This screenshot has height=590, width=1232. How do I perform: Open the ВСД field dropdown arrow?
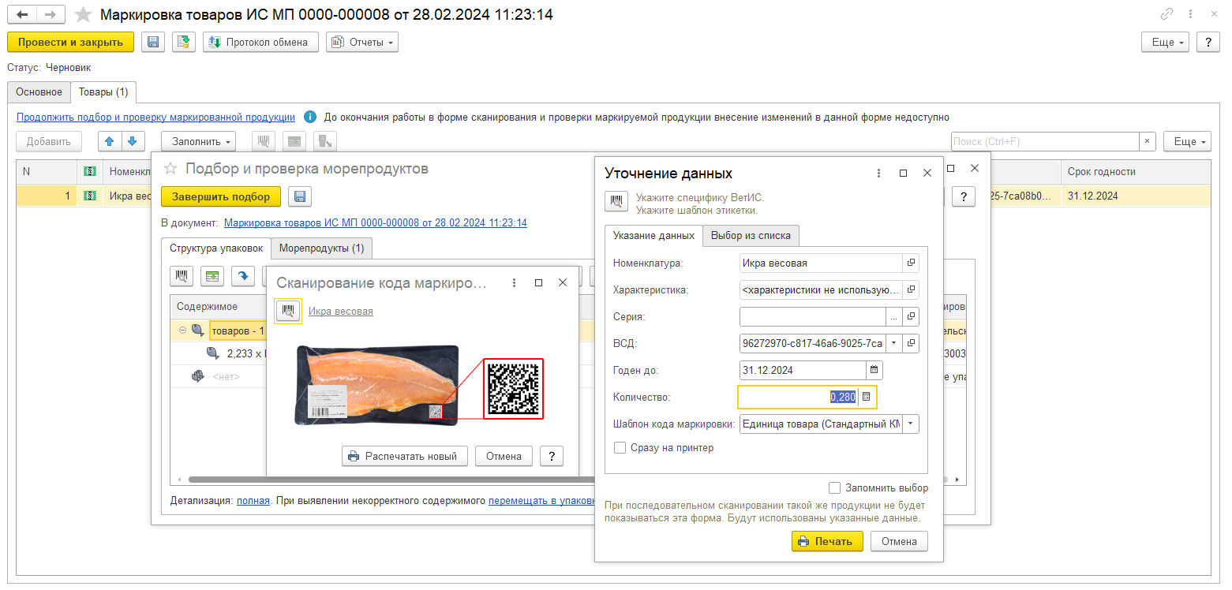[x=893, y=343]
